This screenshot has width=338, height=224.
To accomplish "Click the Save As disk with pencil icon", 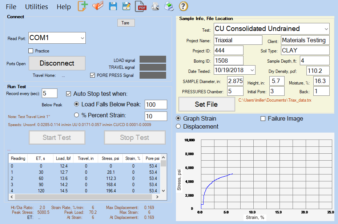I will pos(126,6).
